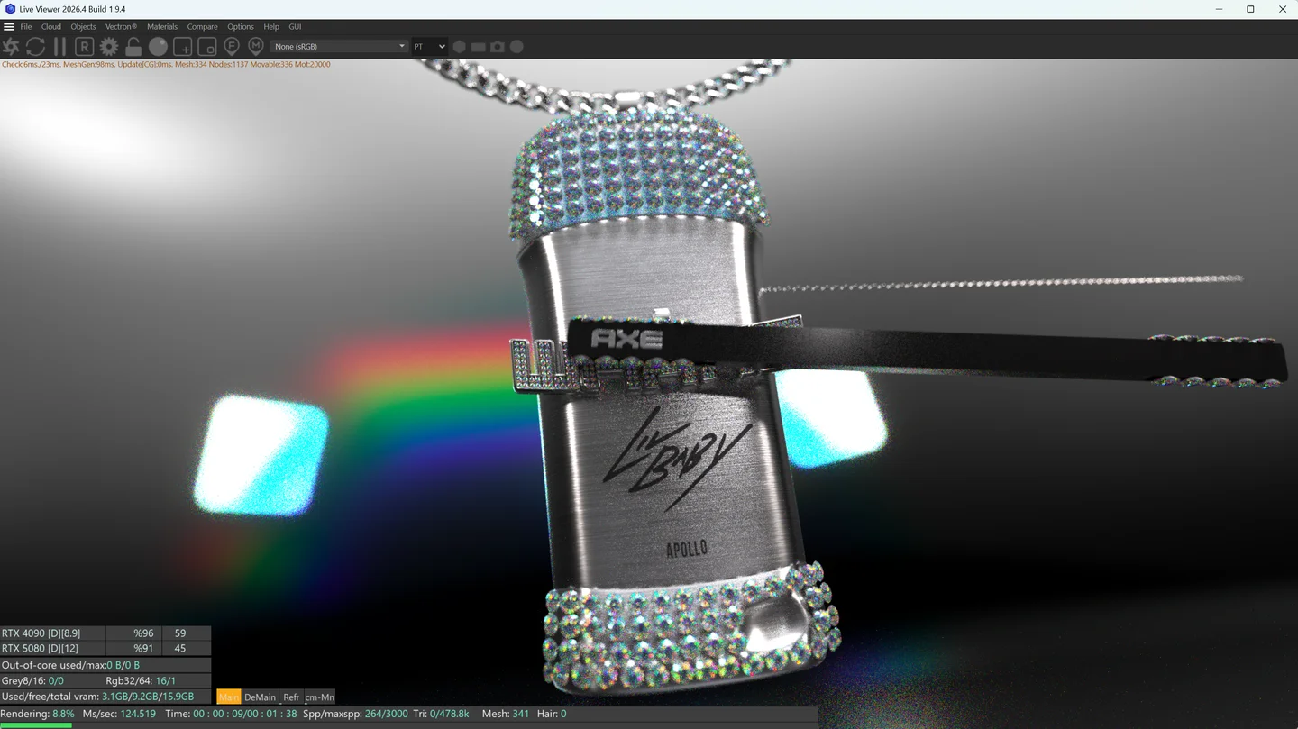Viewport: 1298px width, 729px height.
Task: Restart render with circular arrows icon
Action: [35, 47]
